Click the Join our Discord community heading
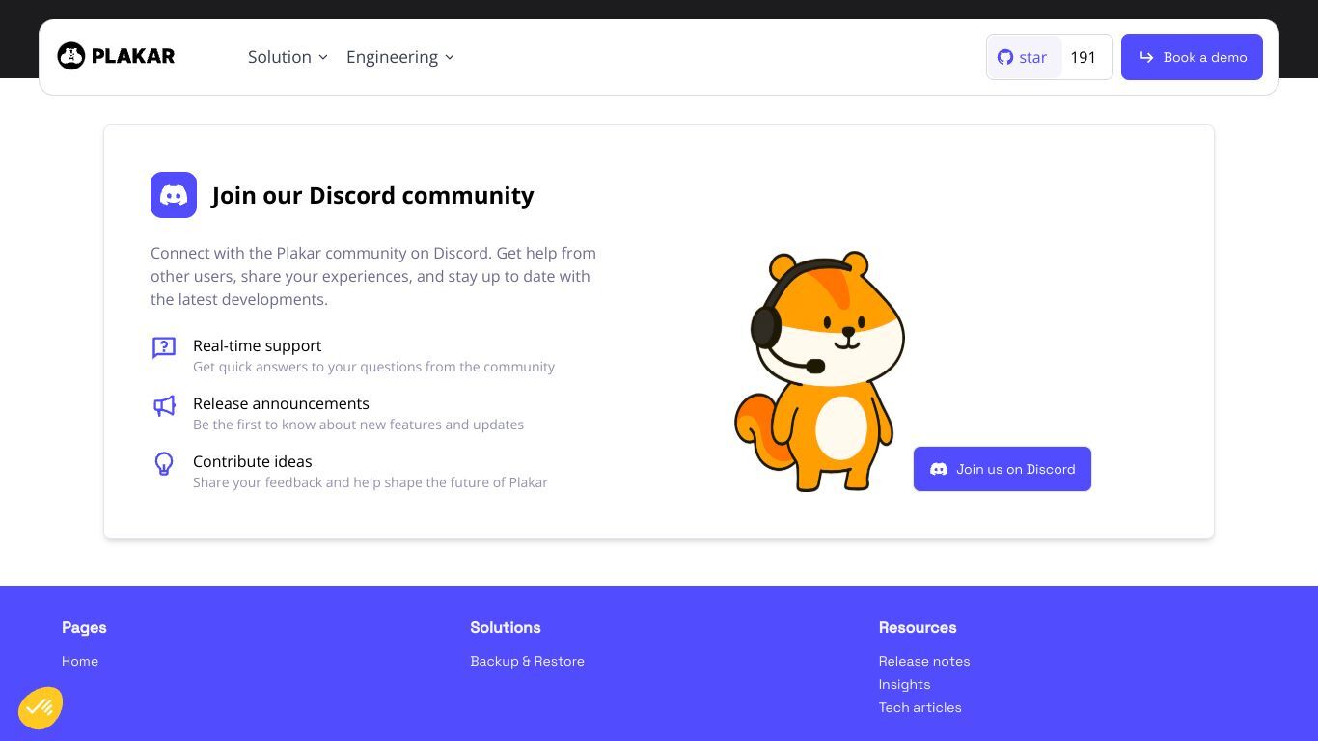Image resolution: width=1318 pixels, height=741 pixels. click(x=372, y=195)
